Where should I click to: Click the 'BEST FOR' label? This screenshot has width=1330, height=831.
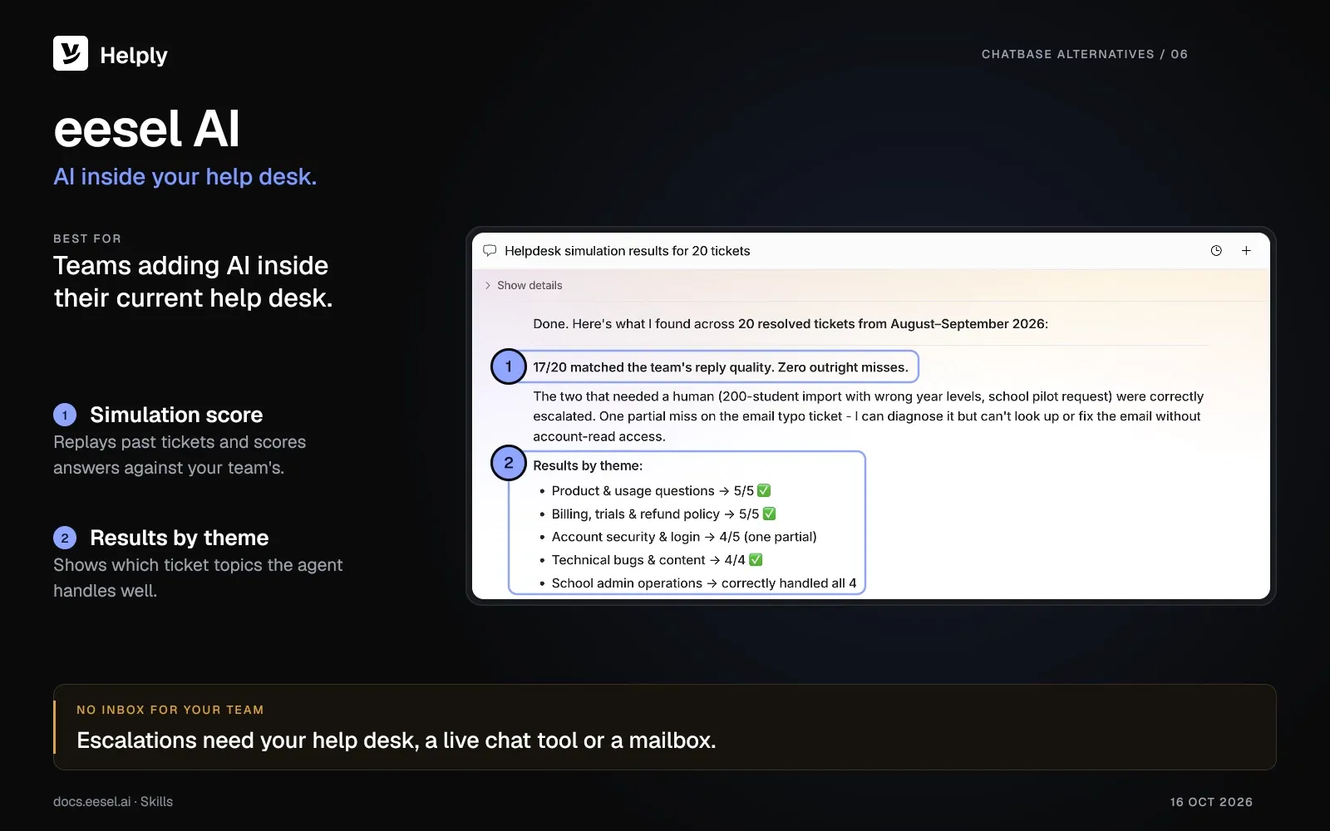(87, 238)
